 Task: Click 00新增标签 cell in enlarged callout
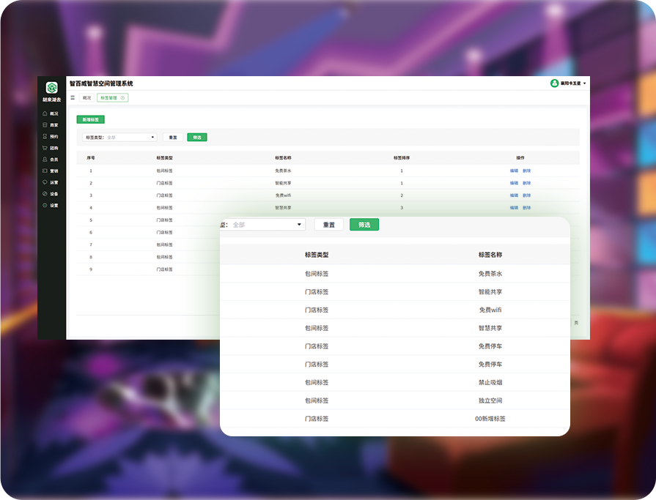coord(490,419)
